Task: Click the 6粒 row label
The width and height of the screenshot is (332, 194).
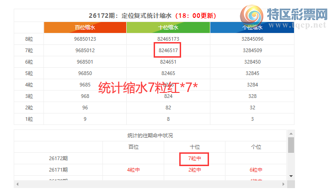Action: (x=29, y=62)
